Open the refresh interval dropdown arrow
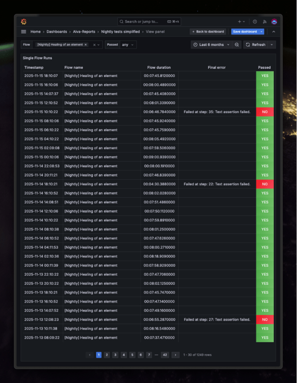 [x=272, y=45]
